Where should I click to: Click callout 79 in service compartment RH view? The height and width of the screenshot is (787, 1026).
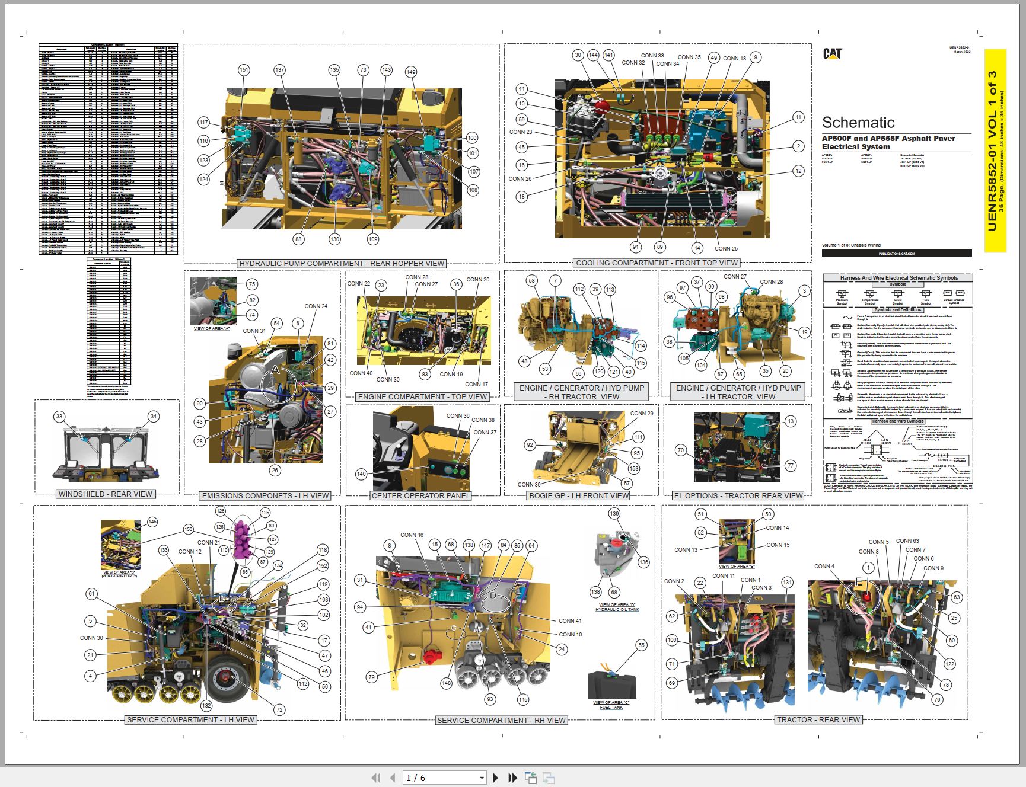coord(371,677)
